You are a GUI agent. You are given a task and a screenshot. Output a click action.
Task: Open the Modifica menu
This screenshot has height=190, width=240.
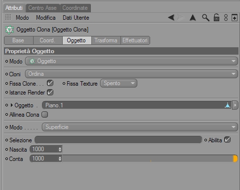click(x=46, y=18)
